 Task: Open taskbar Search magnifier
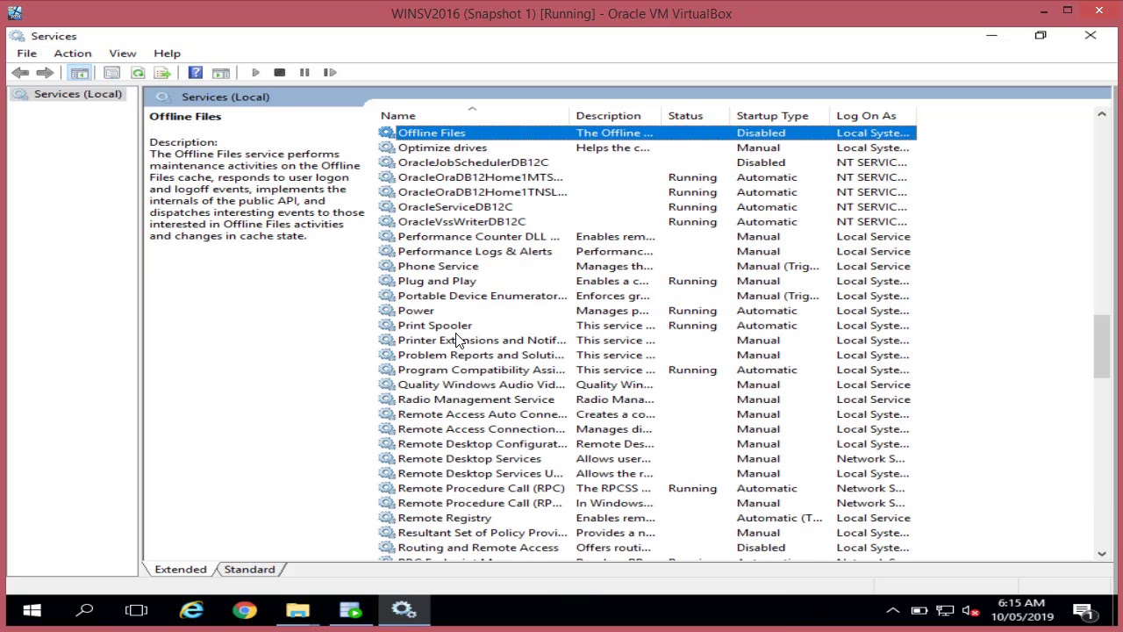85,611
